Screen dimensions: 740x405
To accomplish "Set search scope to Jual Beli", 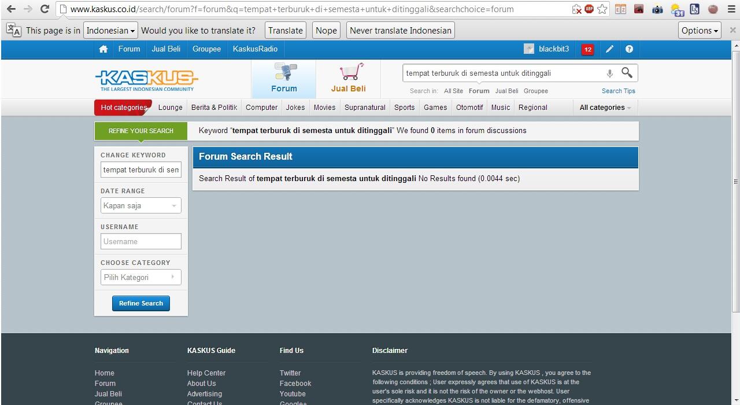I will click(506, 91).
